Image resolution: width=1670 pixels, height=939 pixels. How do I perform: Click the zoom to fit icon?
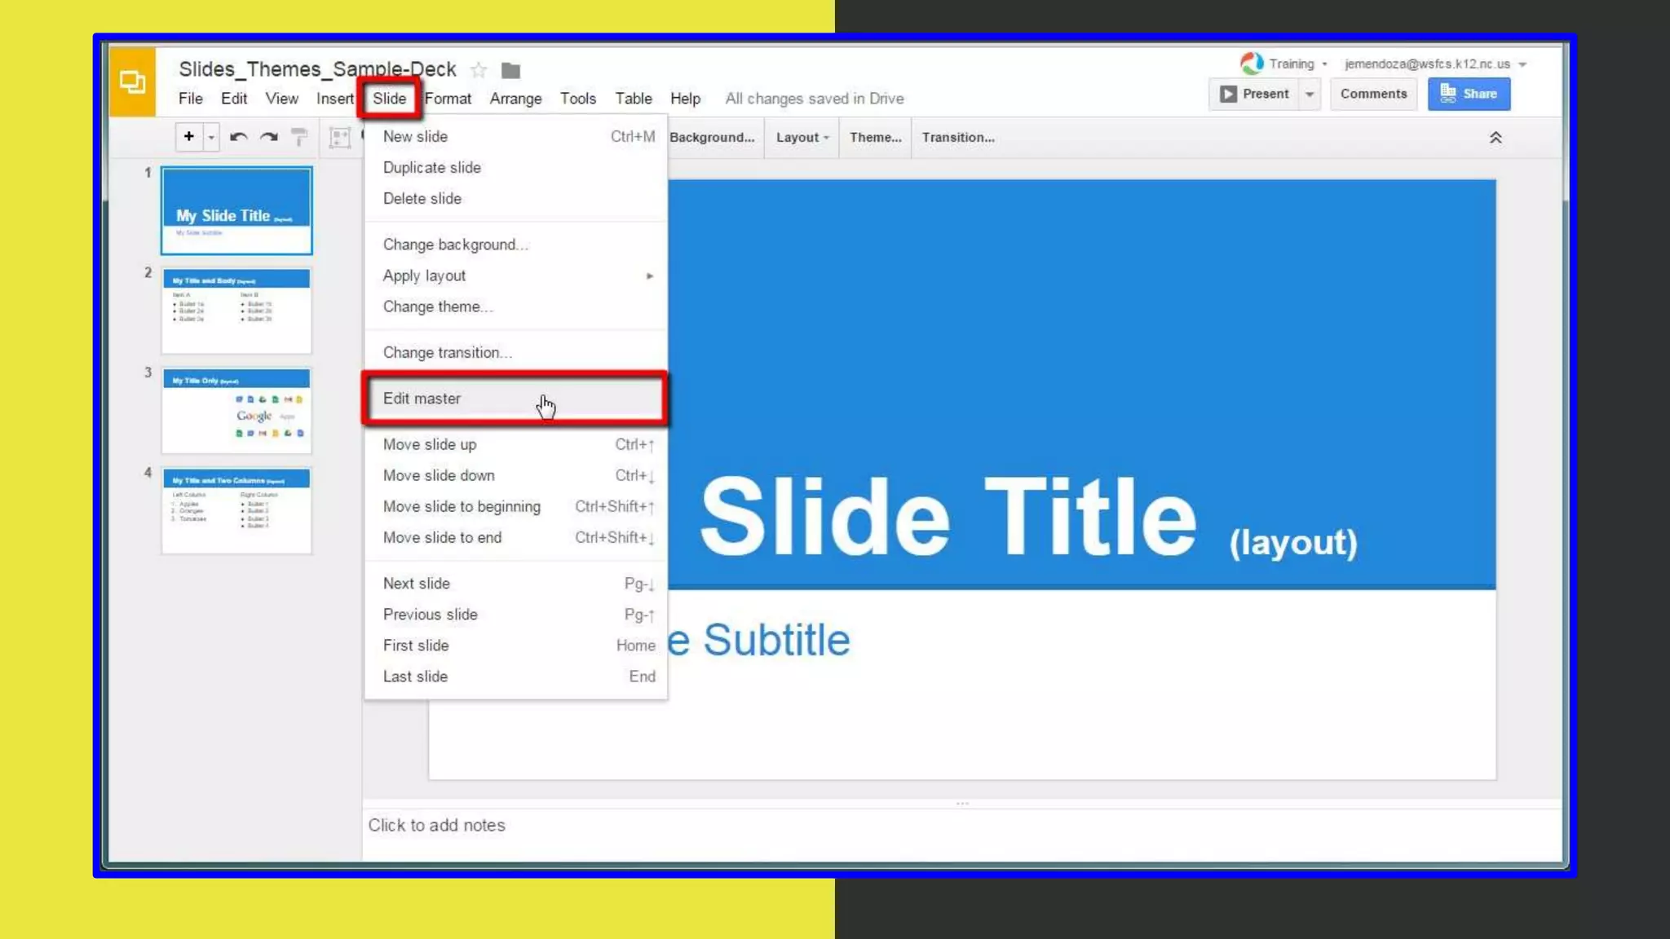(339, 137)
